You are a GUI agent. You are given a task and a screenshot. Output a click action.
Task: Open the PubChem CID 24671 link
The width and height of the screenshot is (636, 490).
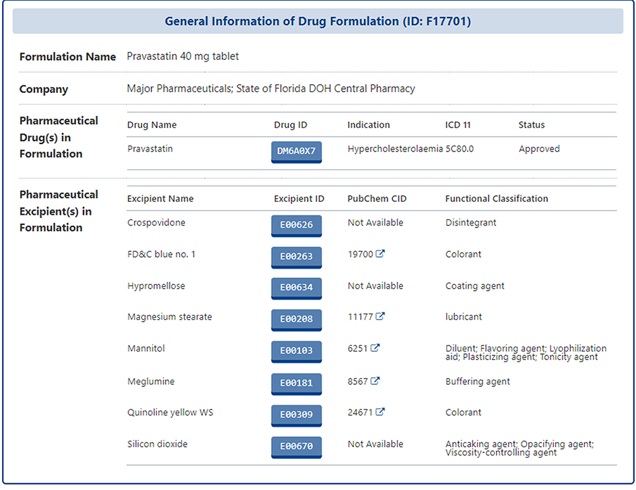pyautogui.click(x=360, y=412)
